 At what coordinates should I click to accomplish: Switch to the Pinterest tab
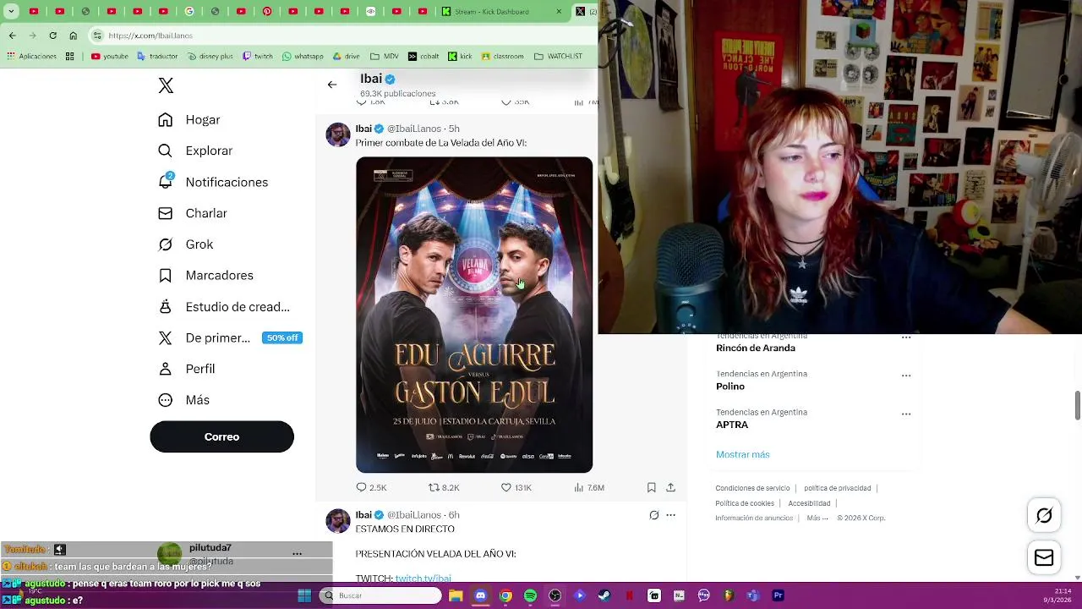point(267,12)
